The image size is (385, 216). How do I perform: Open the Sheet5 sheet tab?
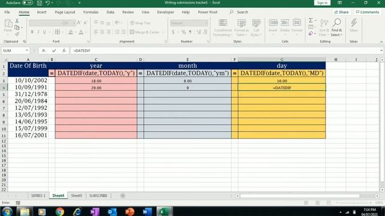pyautogui.click(x=76, y=196)
